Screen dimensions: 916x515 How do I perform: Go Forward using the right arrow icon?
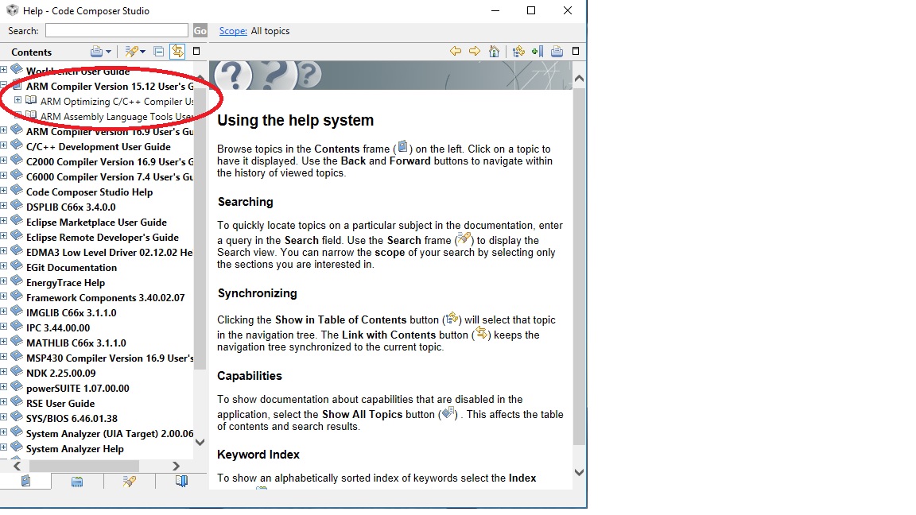coord(475,52)
